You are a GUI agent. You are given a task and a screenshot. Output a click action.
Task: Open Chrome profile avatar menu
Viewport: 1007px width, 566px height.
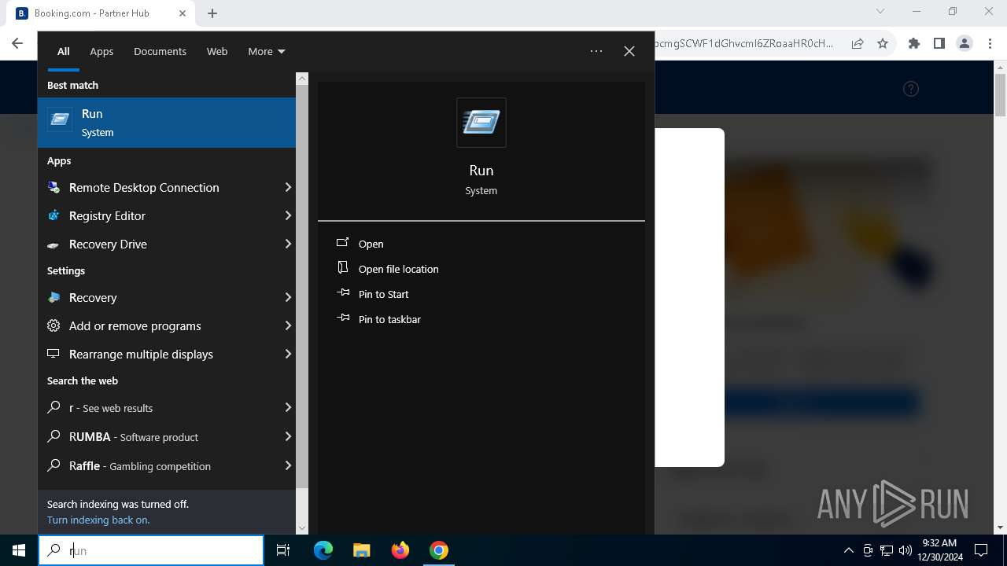coord(965,43)
